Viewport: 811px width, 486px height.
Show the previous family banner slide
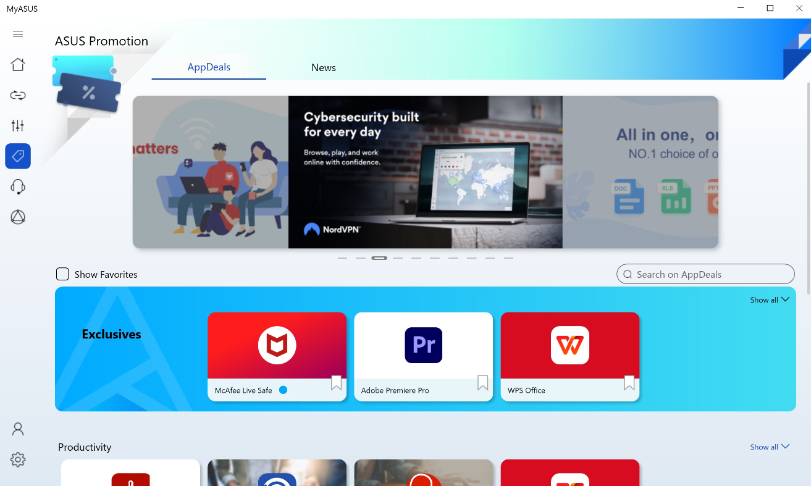(210, 172)
